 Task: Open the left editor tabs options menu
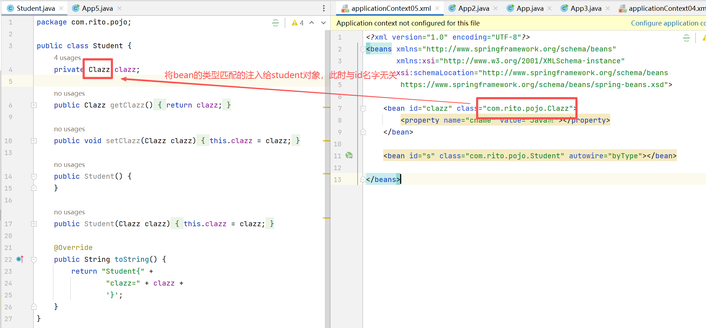click(324, 8)
